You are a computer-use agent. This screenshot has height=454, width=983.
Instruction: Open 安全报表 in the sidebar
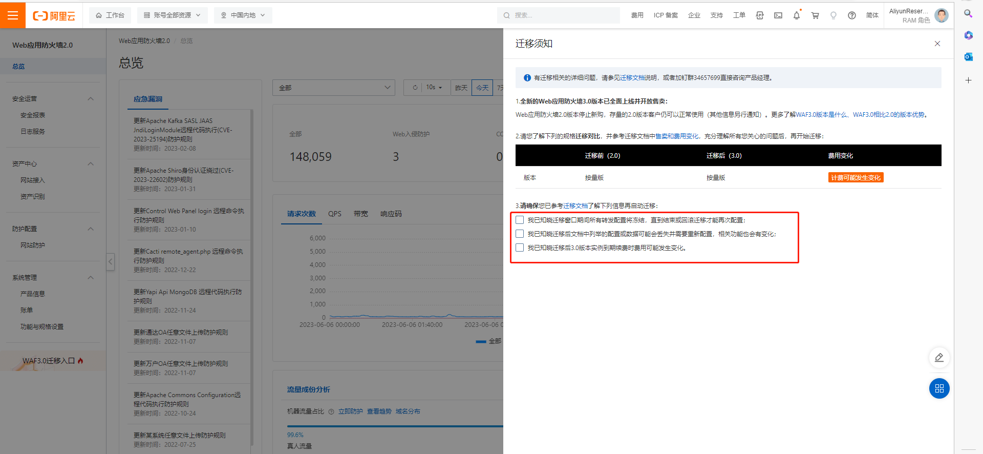pos(33,115)
